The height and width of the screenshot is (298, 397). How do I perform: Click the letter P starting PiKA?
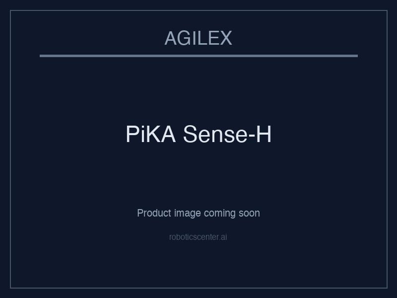[x=132, y=134]
